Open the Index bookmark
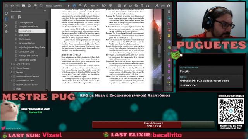 pos(19,89)
